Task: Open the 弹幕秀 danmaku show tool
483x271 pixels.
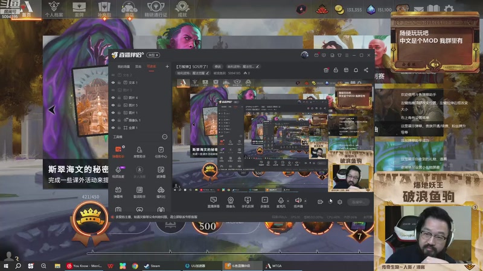Action: click(118, 192)
